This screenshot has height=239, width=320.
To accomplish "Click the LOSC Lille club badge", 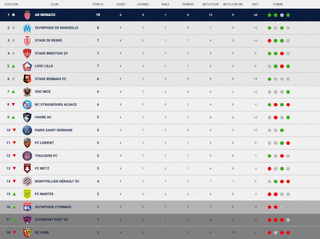I will pyautogui.click(x=27, y=66).
